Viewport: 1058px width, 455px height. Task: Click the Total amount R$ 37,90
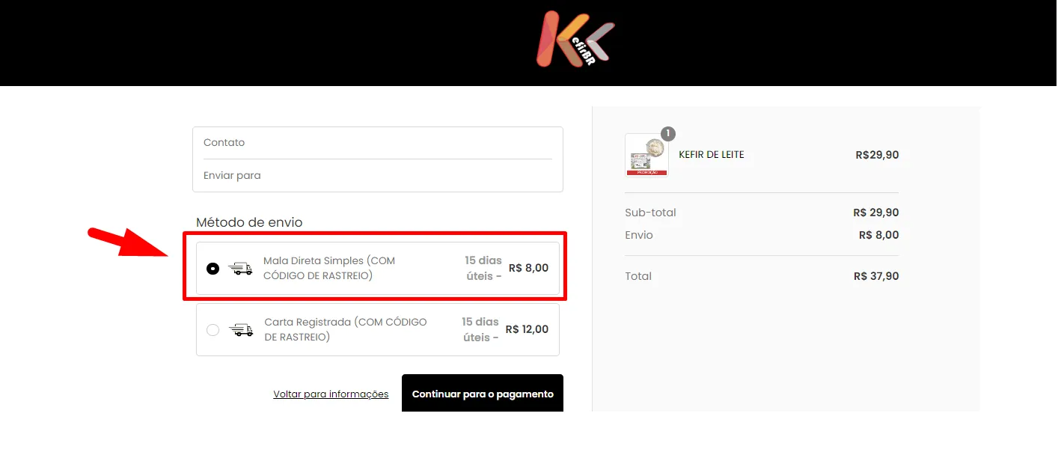click(876, 276)
